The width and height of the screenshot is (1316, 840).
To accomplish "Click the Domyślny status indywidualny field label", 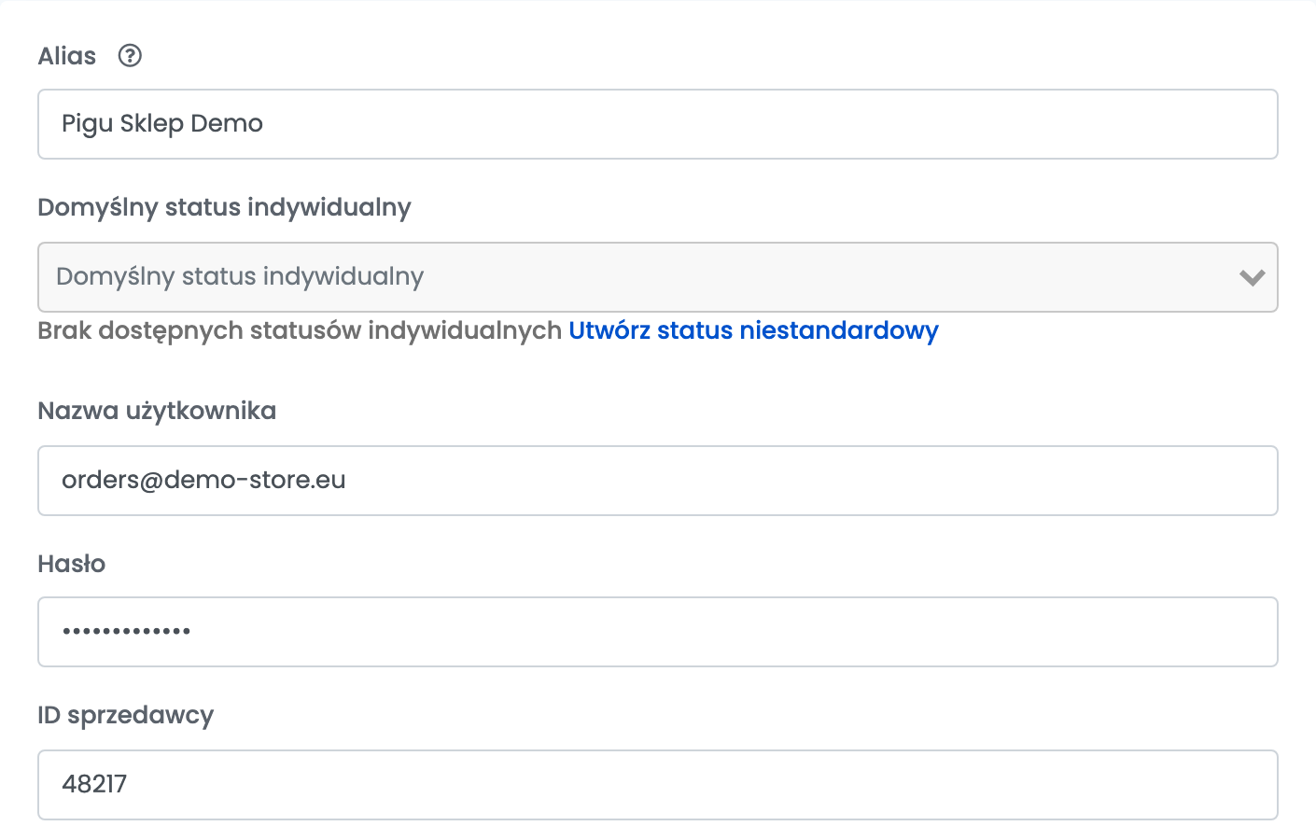I will (224, 208).
